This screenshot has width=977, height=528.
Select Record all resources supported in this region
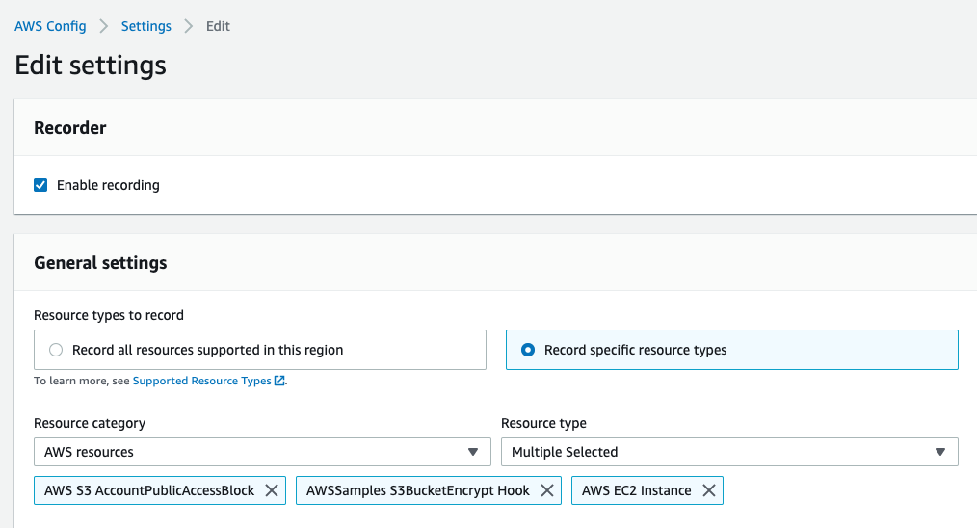coord(56,350)
